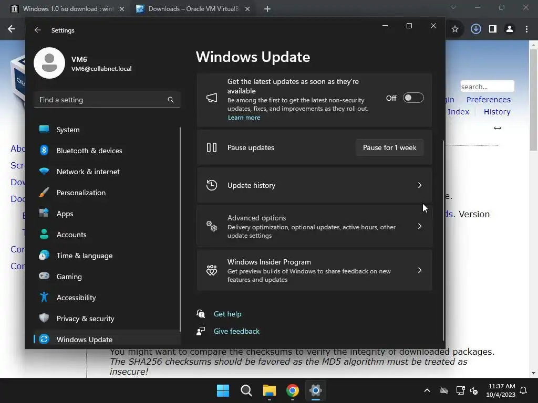Select the Accounts person icon
This screenshot has width=538, height=403.
pos(44,234)
